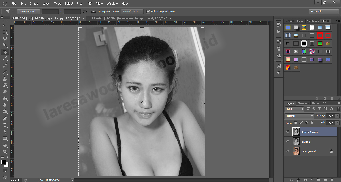Viewport: 341px width, 182px height.
Task: Apply the red outline style swatch
Action: 328,35
